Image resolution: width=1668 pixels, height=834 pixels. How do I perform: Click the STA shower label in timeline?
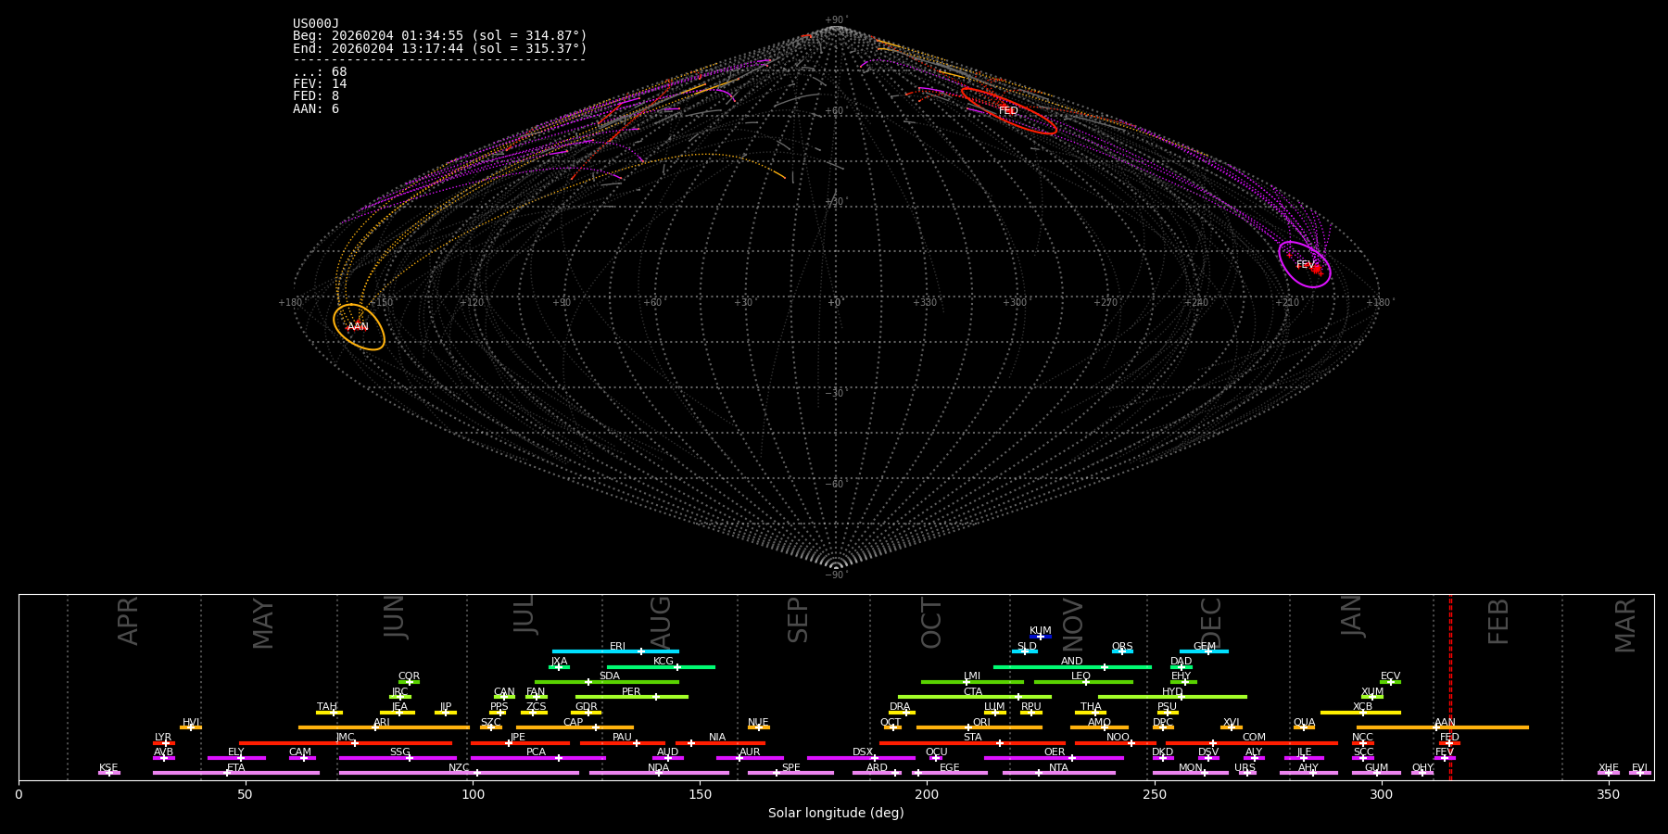[x=973, y=738]
